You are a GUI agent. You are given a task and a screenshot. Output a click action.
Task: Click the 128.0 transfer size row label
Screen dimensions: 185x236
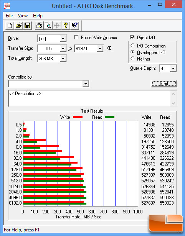tap(17, 169)
